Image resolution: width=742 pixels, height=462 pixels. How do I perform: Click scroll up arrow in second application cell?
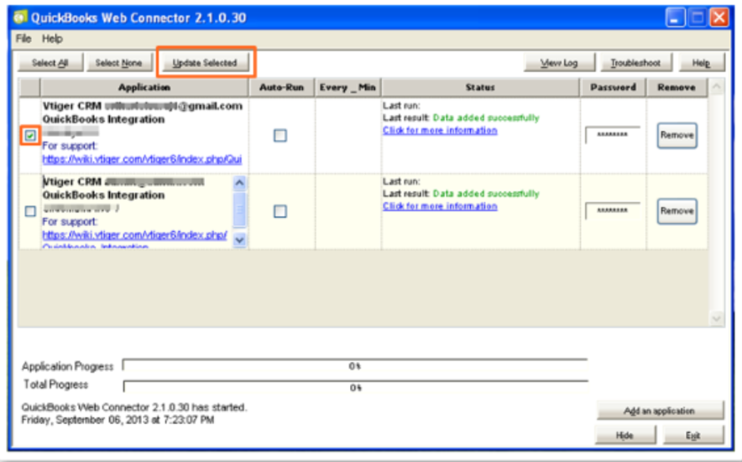click(x=239, y=183)
